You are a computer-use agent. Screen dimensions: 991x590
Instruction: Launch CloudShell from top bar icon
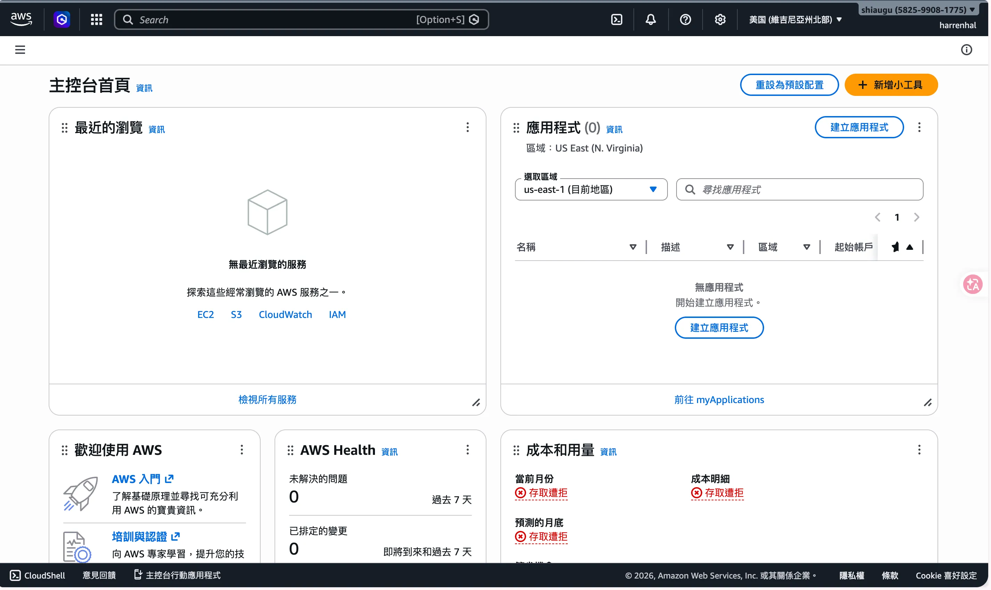616,19
